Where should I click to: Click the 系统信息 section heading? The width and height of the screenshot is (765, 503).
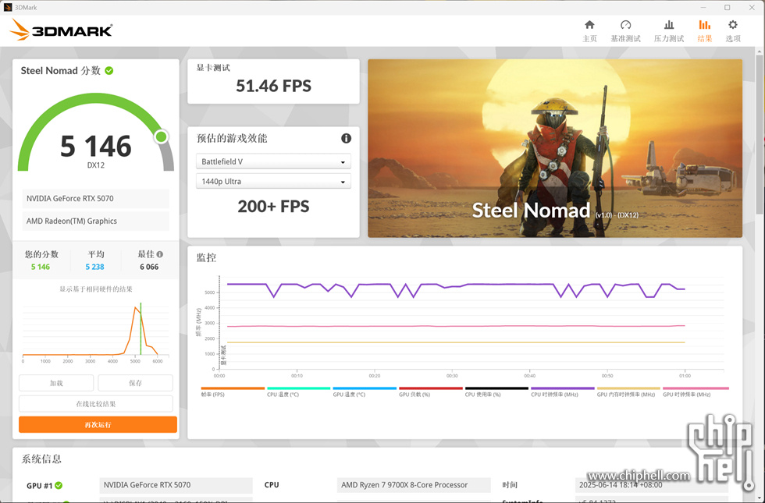pyautogui.click(x=41, y=459)
